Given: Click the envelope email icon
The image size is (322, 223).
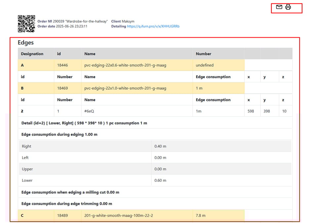Looking at the screenshot, I should coord(279,7).
